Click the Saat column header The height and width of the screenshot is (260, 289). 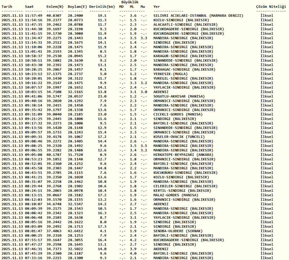tap(30, 7)
